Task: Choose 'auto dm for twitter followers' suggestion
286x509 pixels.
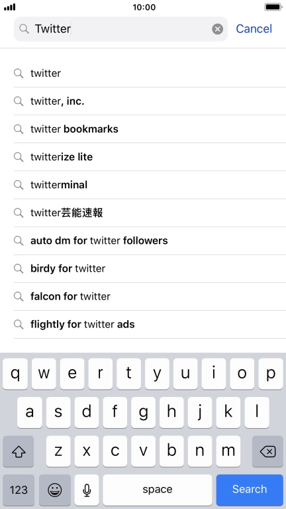Action: tap(150, 241)
